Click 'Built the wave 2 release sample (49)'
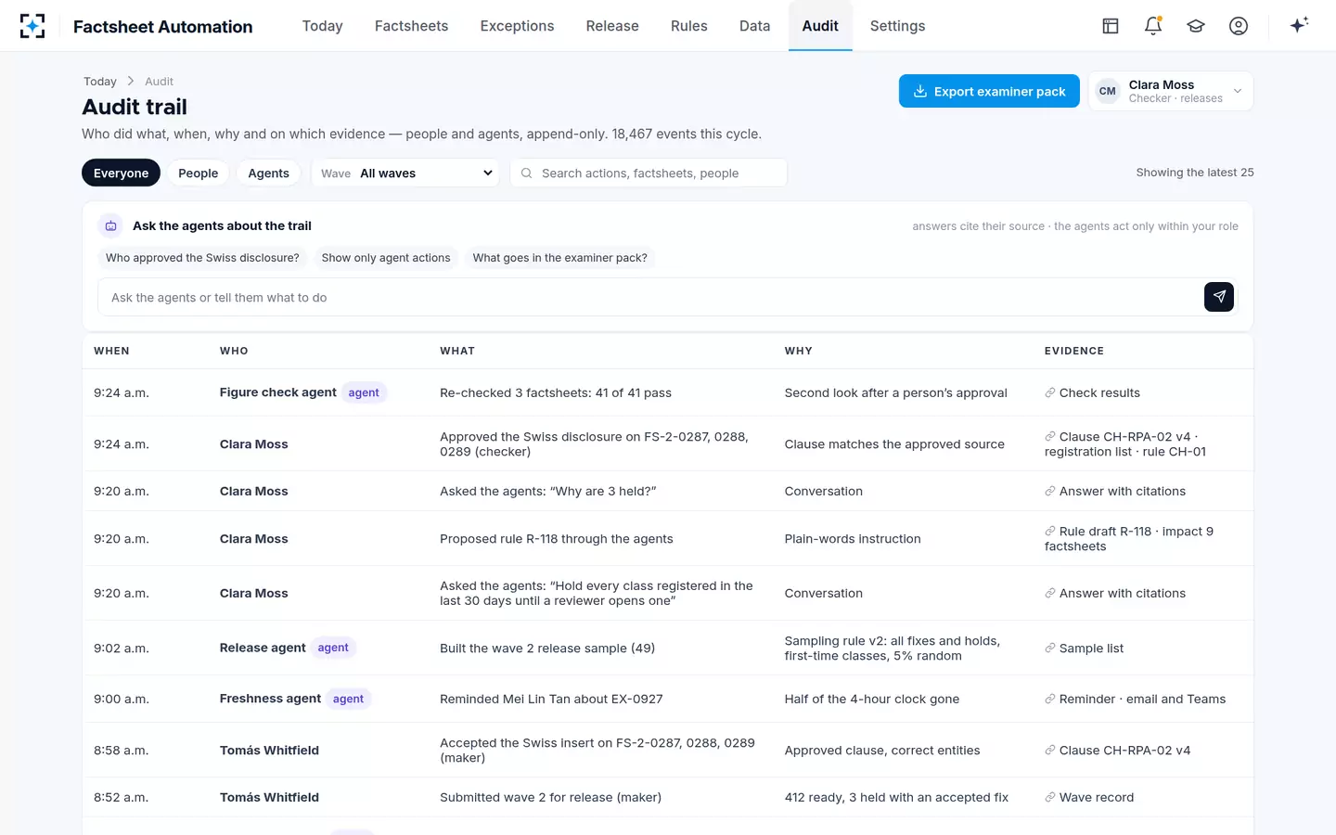The width and height of the screenshot is (1336, 835). [x=547, y=649]
